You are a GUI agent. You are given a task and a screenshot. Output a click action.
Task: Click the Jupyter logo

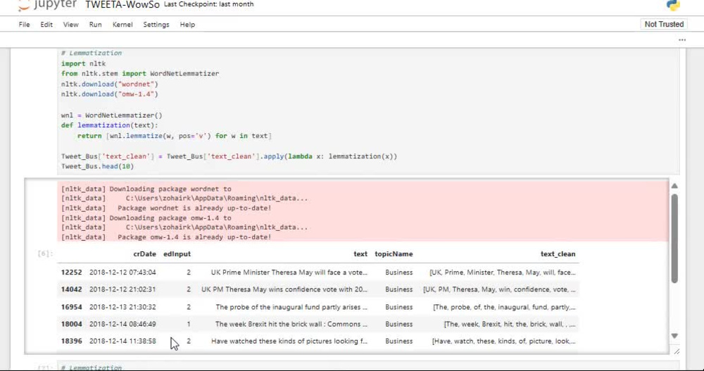[47, 5]
